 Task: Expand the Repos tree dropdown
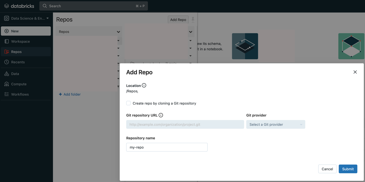[118, 32]
